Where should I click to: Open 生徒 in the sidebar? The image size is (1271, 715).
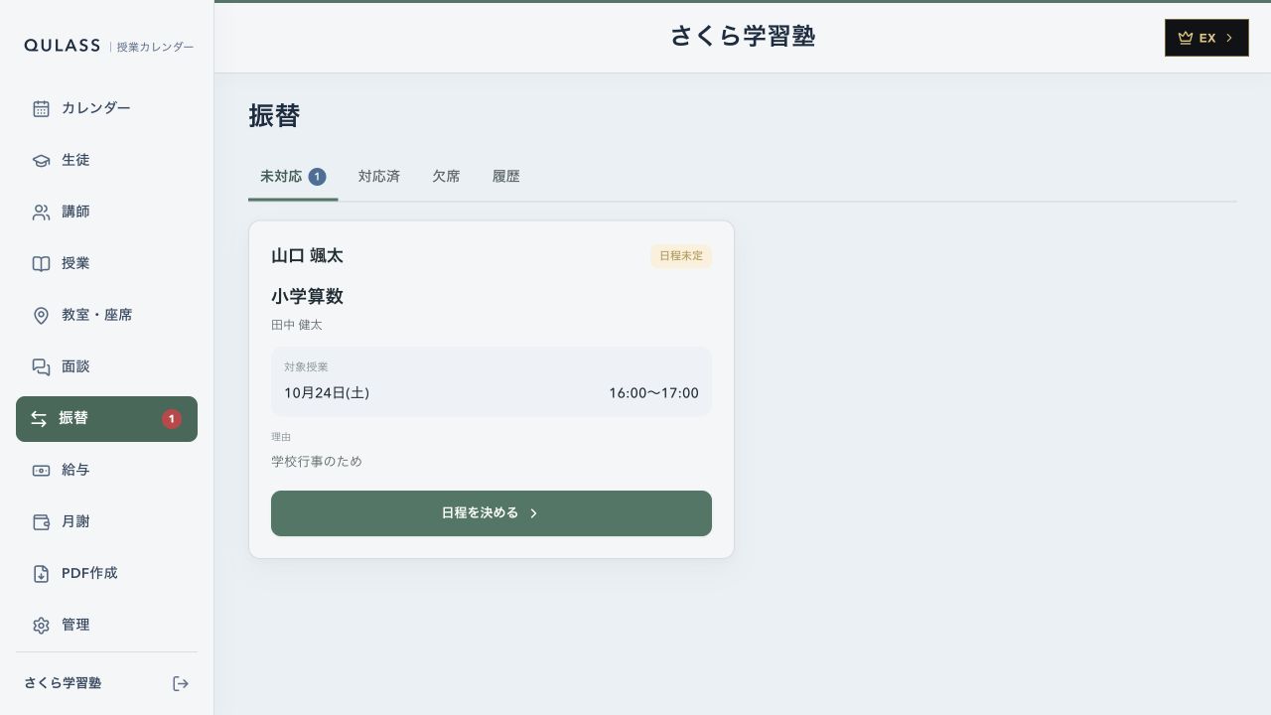point(106,160)
